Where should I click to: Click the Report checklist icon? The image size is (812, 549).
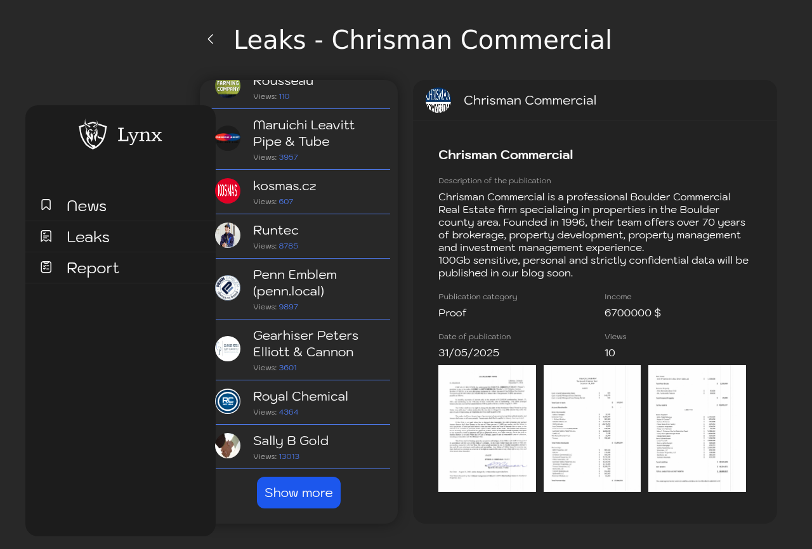46,267
